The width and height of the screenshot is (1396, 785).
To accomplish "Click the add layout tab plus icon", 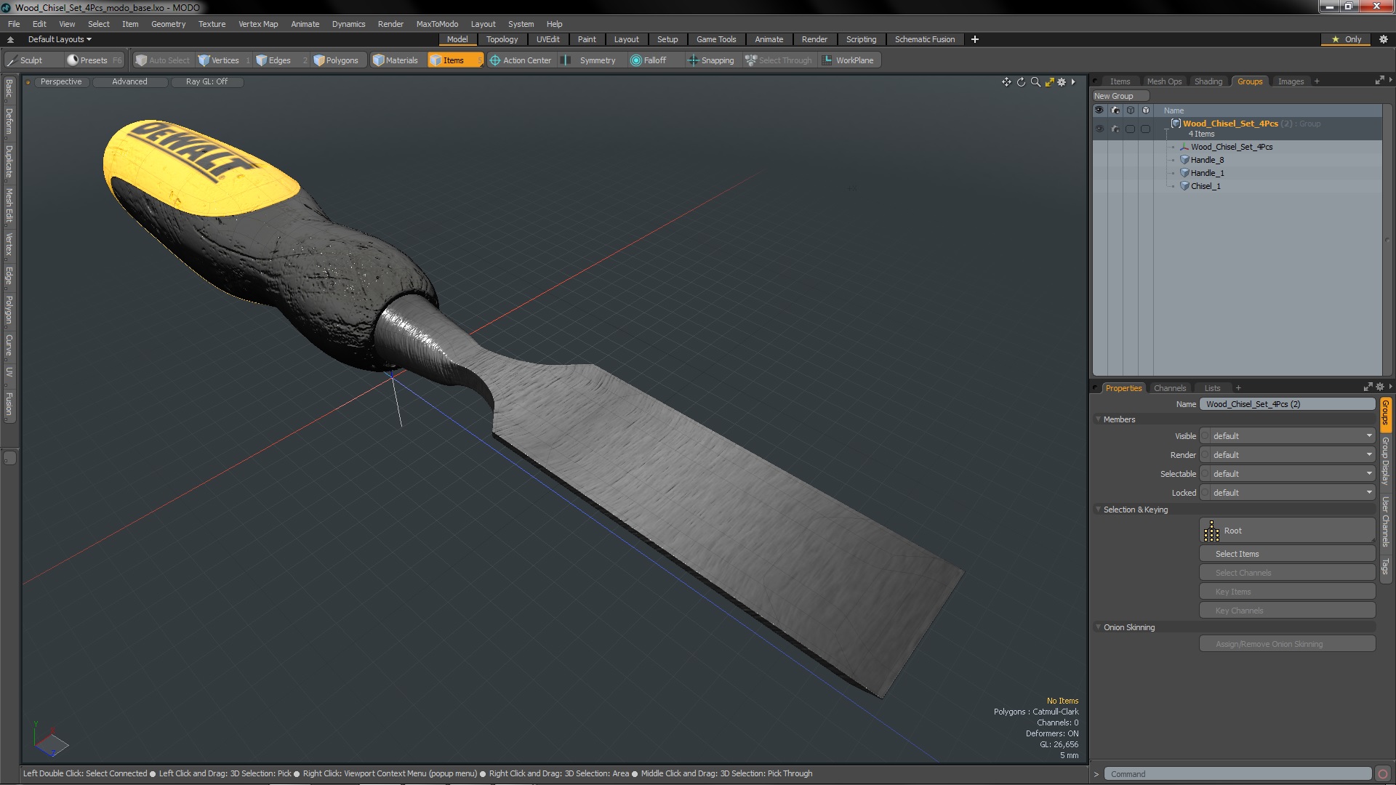I will point(975,39).
